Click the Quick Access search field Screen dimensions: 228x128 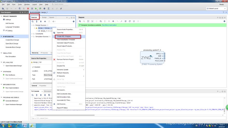60,4
